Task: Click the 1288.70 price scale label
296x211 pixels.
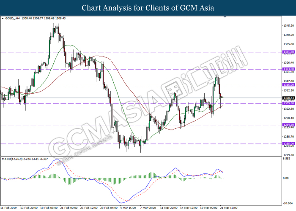Action: pyautogui.click(x=289, y=137)
